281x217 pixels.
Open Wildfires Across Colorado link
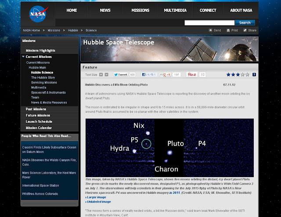(x=40, y=194)
